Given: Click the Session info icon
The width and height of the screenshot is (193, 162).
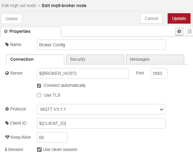Looking at the screenshot, I should 6,149.
